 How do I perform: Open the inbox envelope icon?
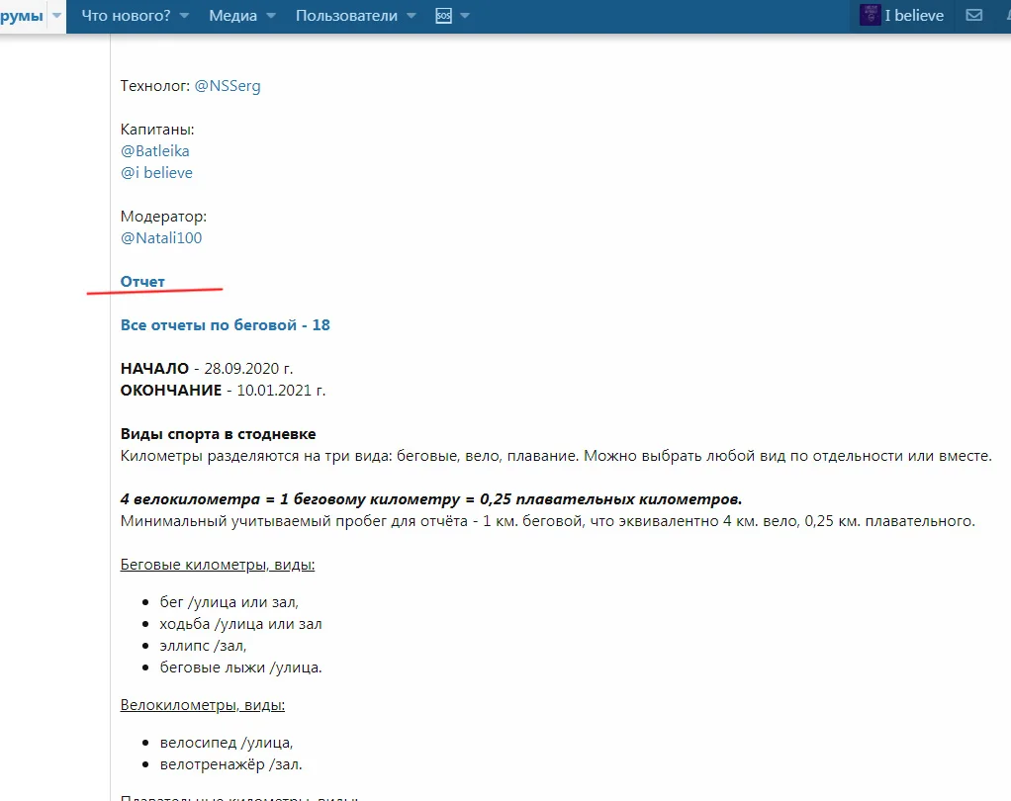(x=973, y=16)
